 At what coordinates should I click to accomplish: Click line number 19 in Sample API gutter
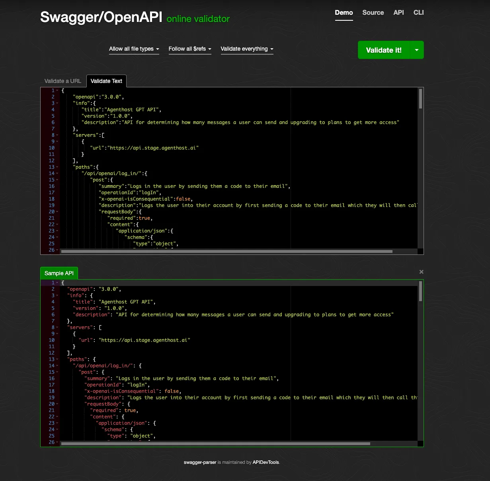(x=52, y=398)
